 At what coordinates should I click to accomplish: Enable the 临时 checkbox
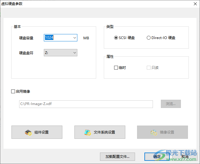click(x=116, y=67)
